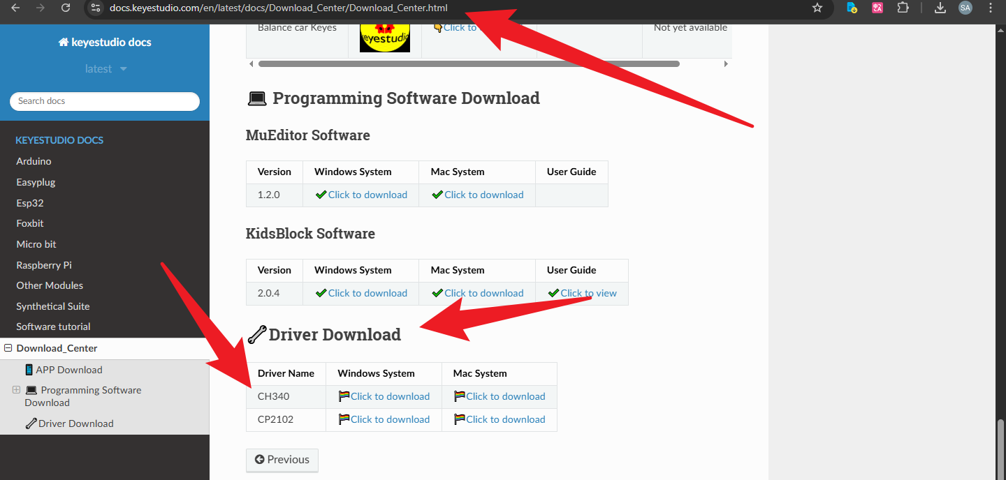
Task: View site information icon in address bar
Action: click(x=96, y=8)
